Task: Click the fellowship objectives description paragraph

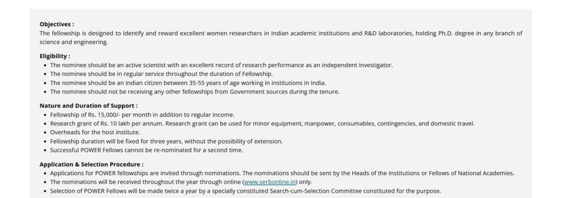Action: 281,38
